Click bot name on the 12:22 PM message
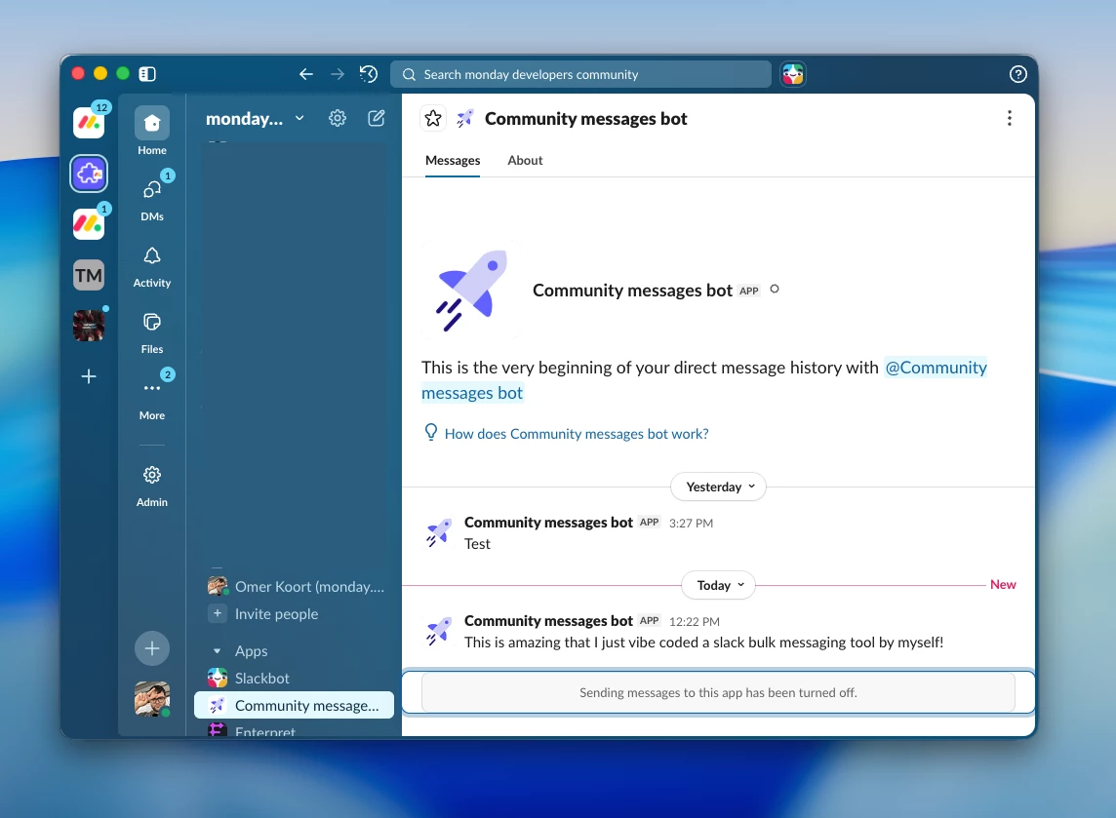1116x818 pixels. click(548, 621)
